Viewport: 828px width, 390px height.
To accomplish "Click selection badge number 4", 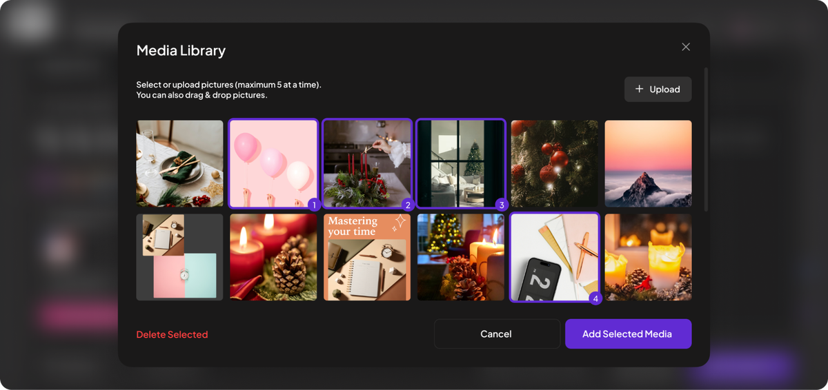I will (595, 298).
